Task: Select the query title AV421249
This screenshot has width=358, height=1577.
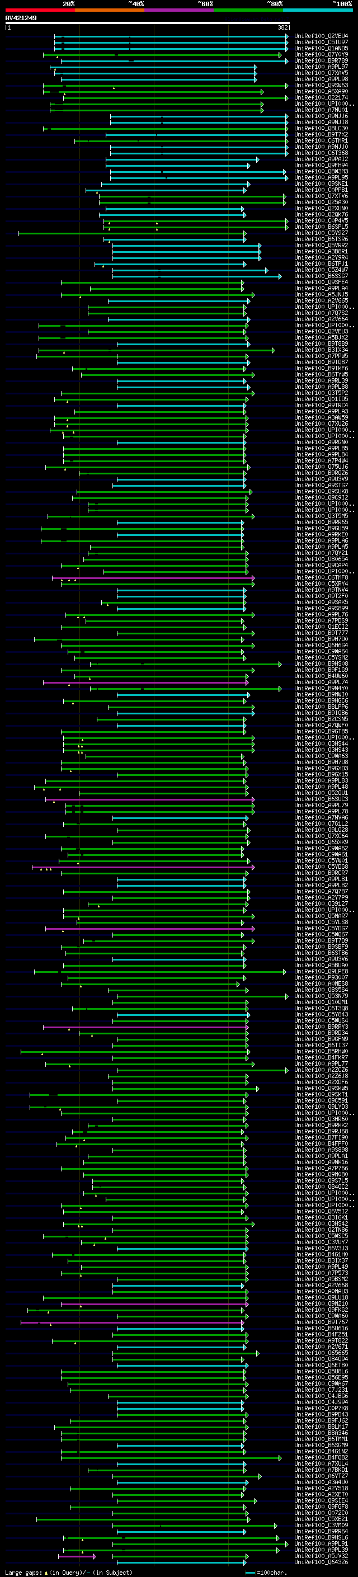Action: [x=21, y=18]
